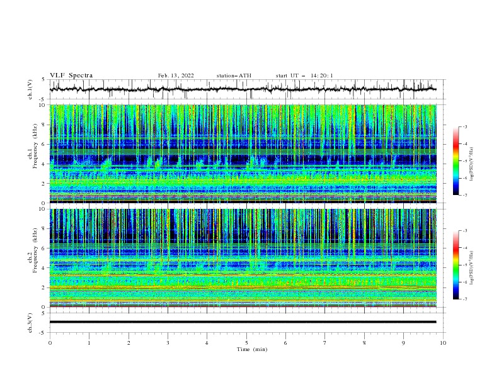Viewport: 499px width, 385px height.
Task: Click the 'start UT = 14:20:1' label
Action: 304,75
